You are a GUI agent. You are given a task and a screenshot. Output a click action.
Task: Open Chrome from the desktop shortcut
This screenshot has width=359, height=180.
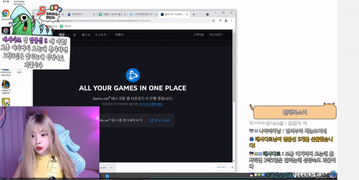(x=5, y=14)
